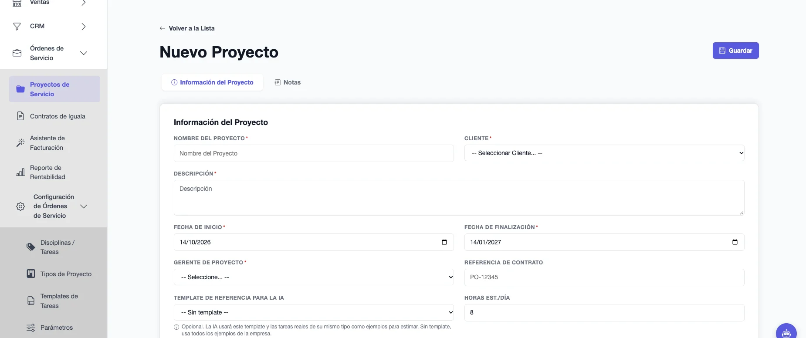
Task: Click the Contratos de Iguala document icon
Action: [20, 116]
